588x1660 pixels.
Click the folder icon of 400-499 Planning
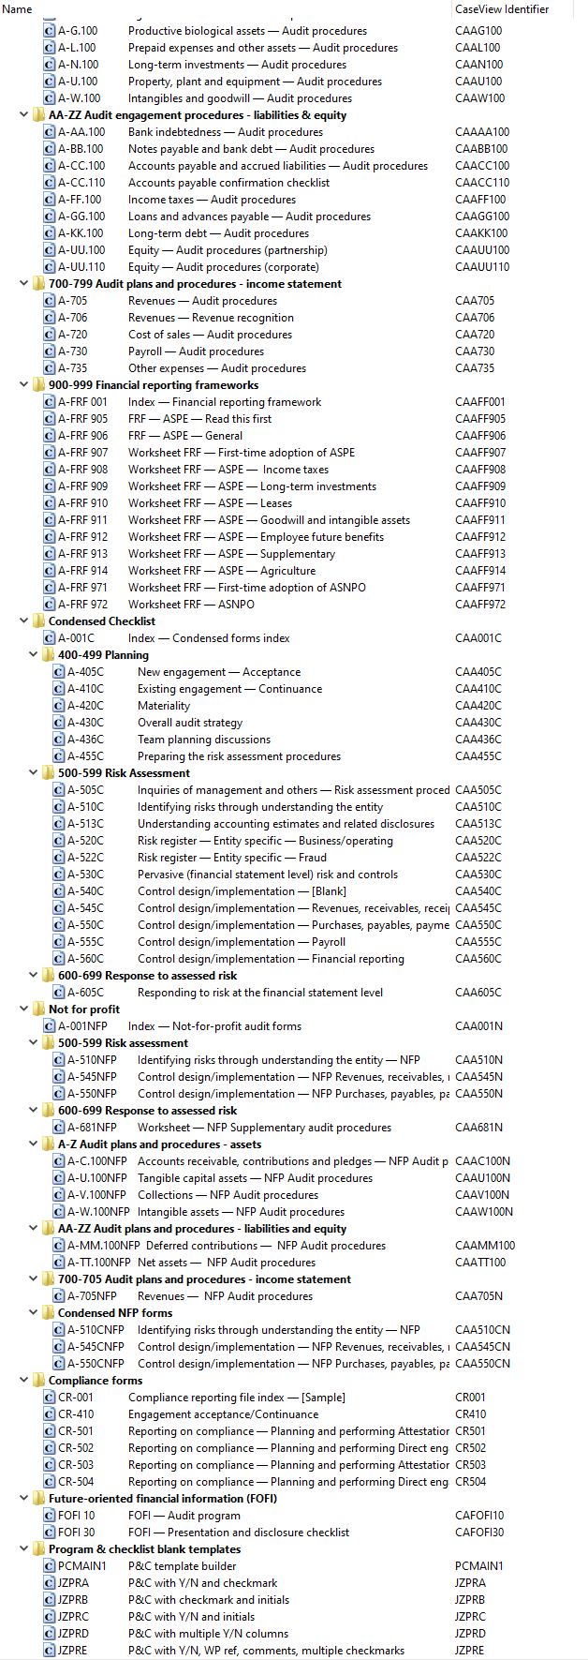49,655
